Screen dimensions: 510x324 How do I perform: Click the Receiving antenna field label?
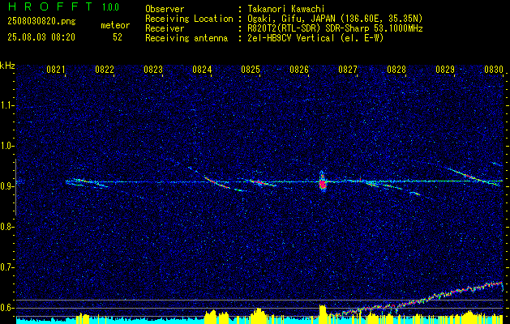pos(186,38)
